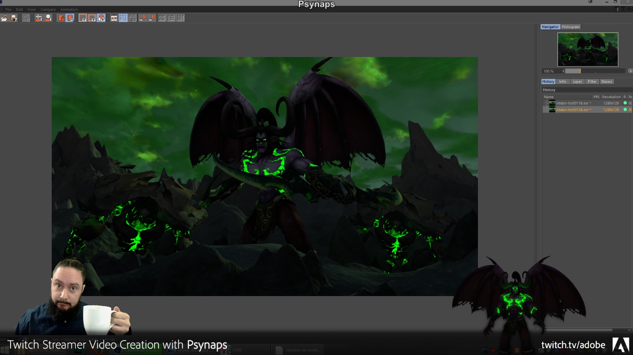Click the navigator zoom slider
Screen dimensions: 633x355
595,71
